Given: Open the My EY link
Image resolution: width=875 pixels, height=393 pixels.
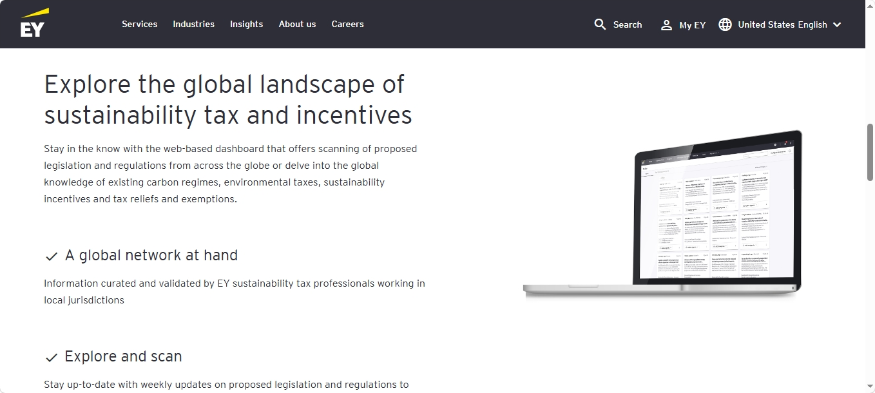Looking at the screenshot, I should pyautogui.click(x=693, y=25).
